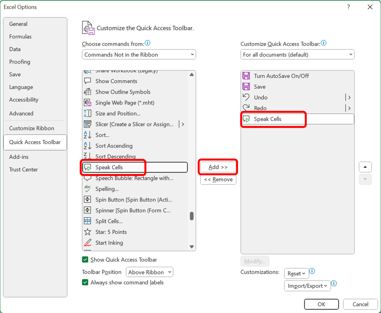The width and height of the screenshot is (381, 313).
Task: Click the Save icon in the toolbar list
Action: tap(246, 86)
